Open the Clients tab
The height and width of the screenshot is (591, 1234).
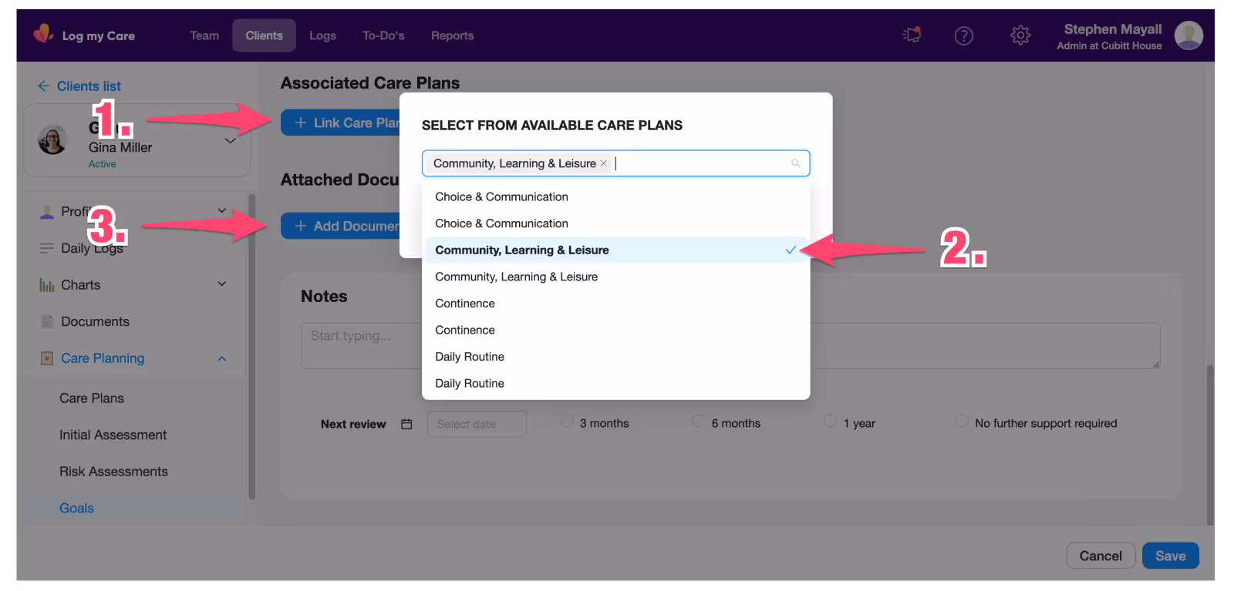(264, 35)
